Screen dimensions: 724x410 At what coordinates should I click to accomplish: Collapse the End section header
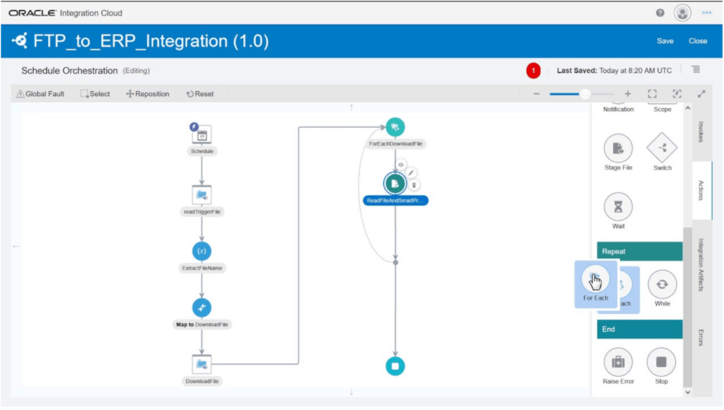(639, 329)
